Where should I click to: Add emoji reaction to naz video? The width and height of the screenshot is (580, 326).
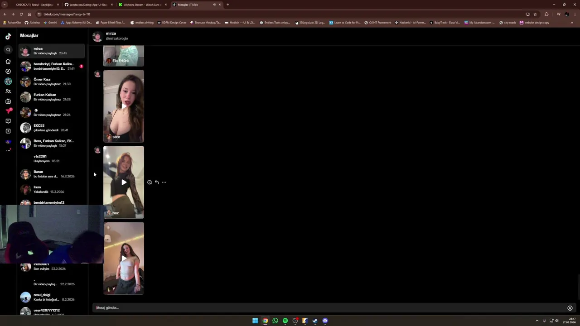coord(150,182)
